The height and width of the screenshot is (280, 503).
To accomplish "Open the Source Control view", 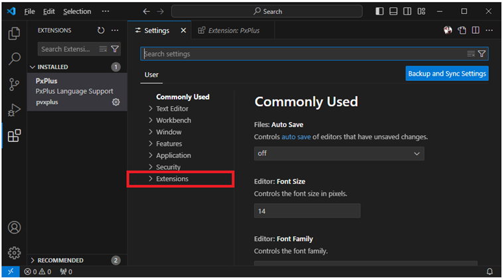I will pyautogui.click(x=14, y=84).
